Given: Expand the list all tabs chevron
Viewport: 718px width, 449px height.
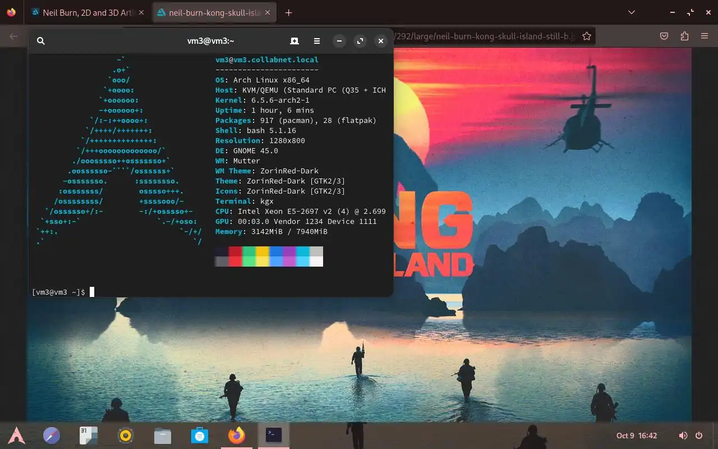Looking at the screenshot, I should pyautogui.click(x=632, y=12).
